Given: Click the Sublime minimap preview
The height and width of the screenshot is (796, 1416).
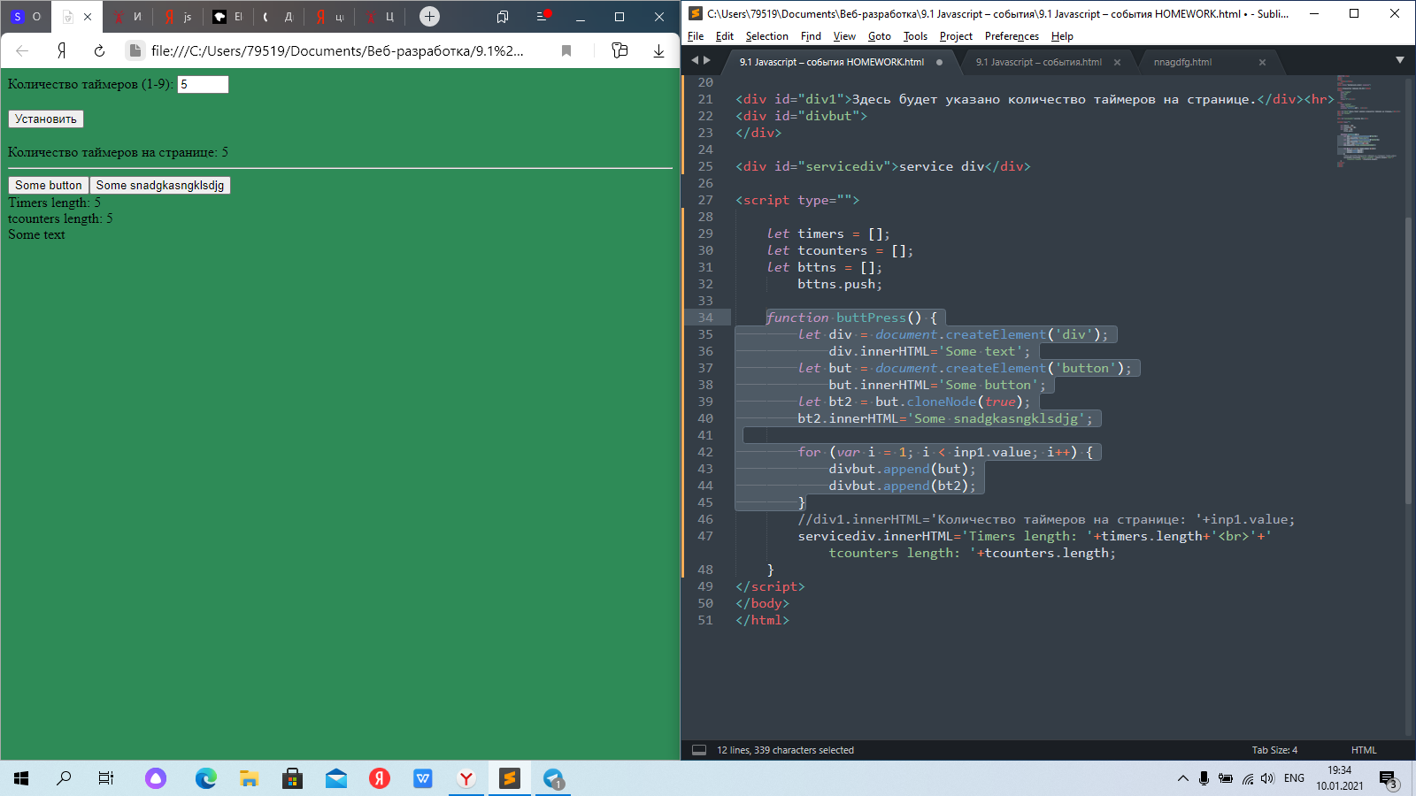Looking at the screenshot, I should [x=1367, y=119].
